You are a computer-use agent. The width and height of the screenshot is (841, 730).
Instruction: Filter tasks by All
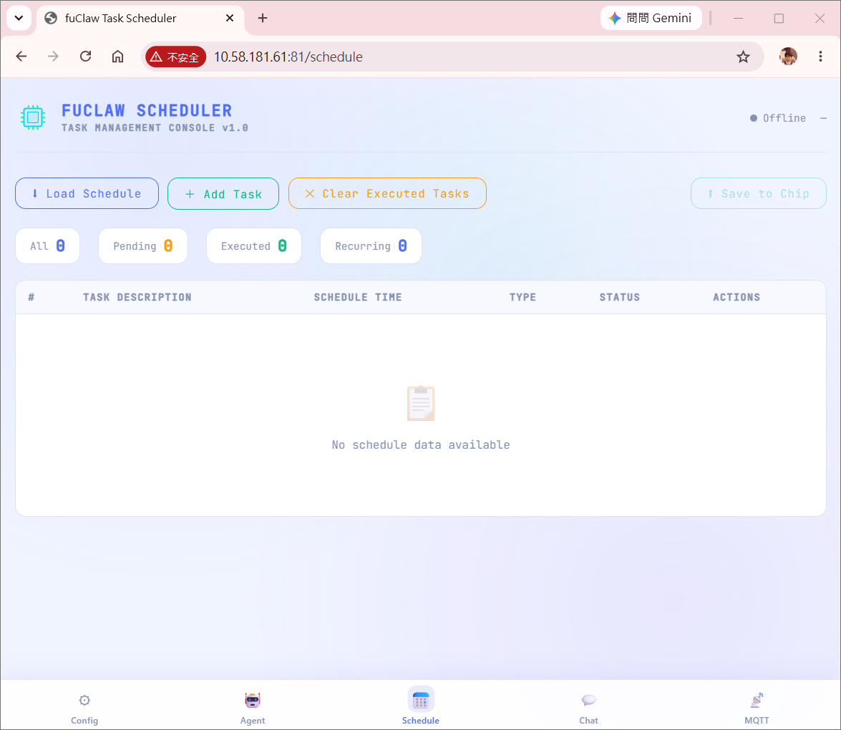tap(48, 245)
